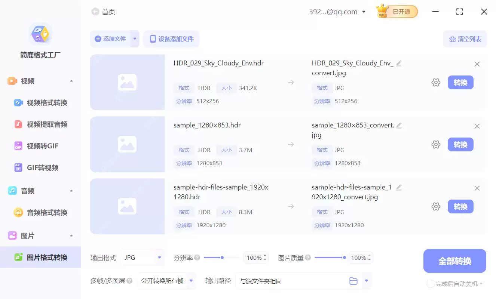Open the GIF转视频 tool
Screen dimensions: 496x299
(39, 167)
